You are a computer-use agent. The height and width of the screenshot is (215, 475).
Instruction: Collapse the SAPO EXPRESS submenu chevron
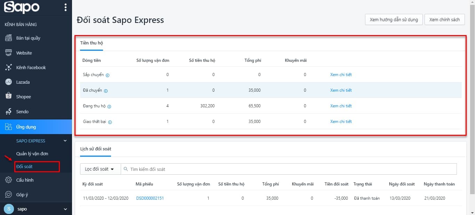click(65, 141)
